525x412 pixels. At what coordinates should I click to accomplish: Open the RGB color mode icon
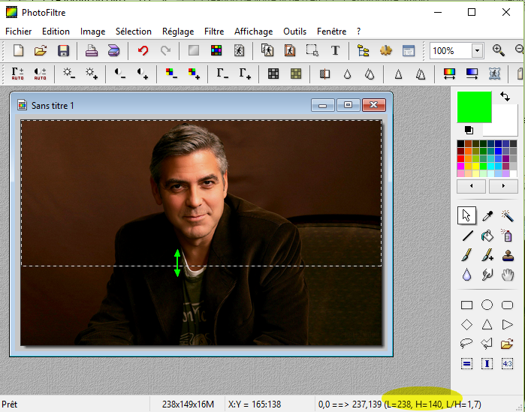(216, 51)
